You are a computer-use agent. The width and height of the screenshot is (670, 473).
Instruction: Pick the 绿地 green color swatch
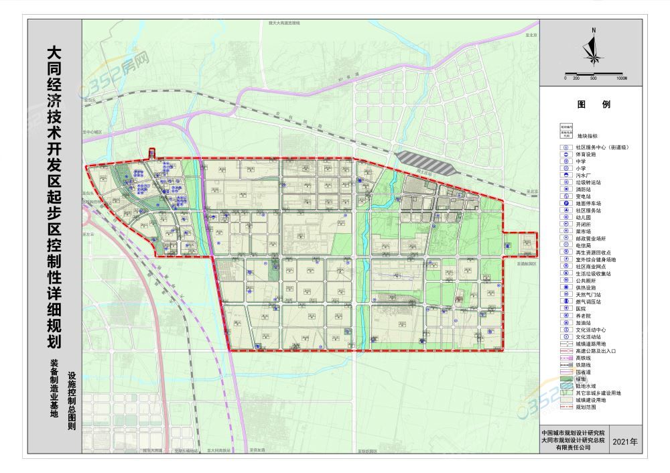(x=565, y=379)
